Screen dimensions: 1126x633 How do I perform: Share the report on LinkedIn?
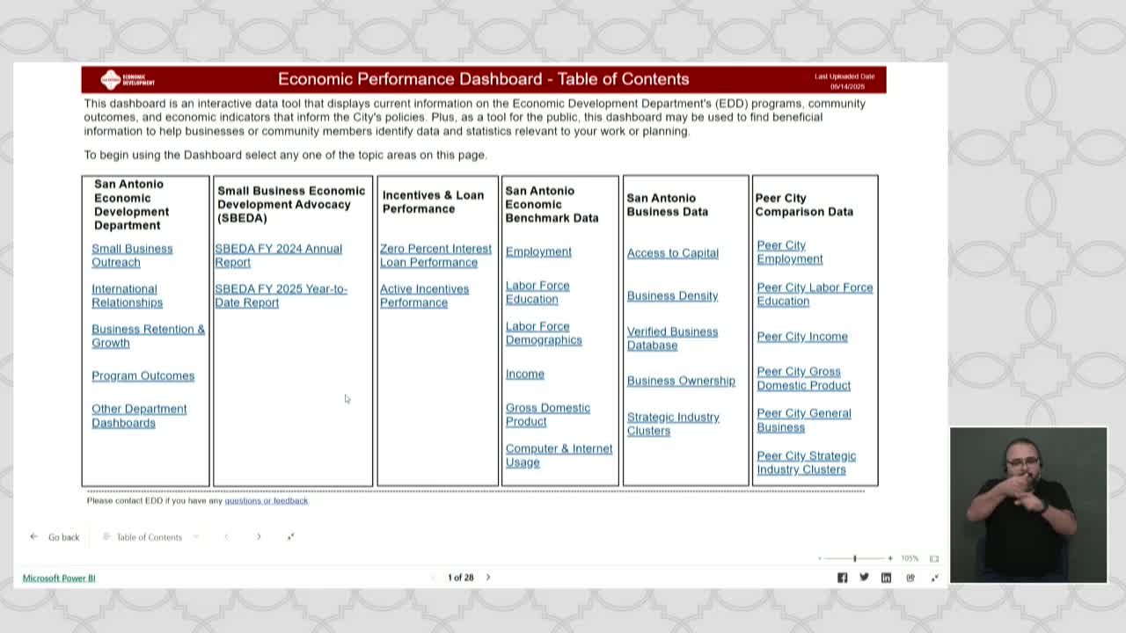click(x=886, y=578)
